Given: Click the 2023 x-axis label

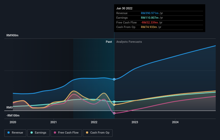Looking at the screenshot, I should [x=135, y=122].
